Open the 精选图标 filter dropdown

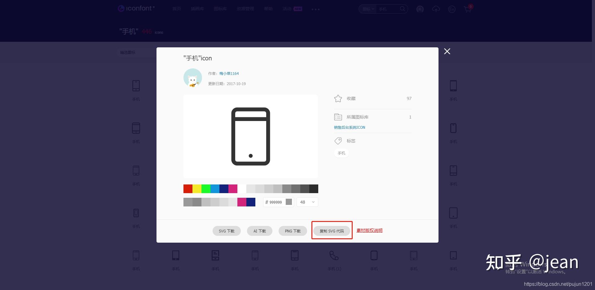point(137,52)
